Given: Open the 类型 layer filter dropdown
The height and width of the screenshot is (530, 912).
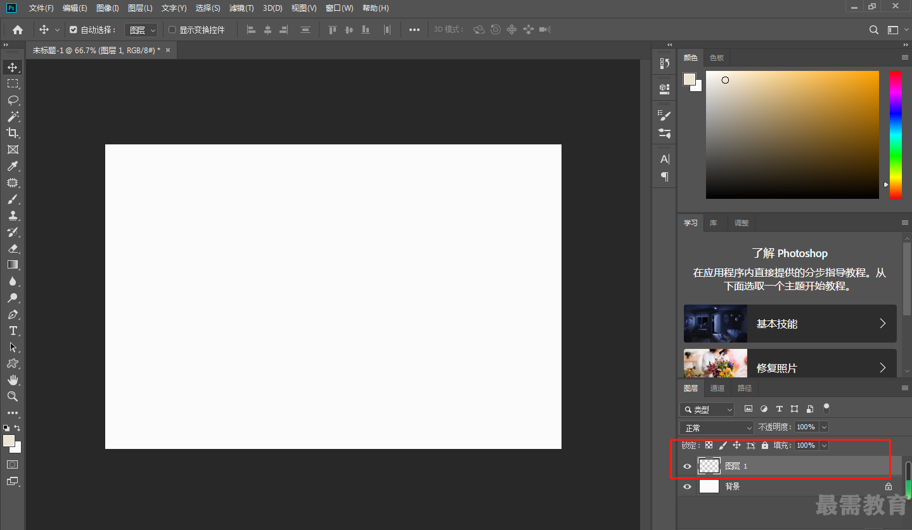Looking at the screenshot, I should [707, 410].
